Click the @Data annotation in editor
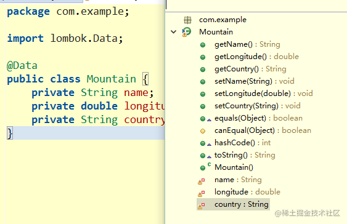 (x=22, y=66)
